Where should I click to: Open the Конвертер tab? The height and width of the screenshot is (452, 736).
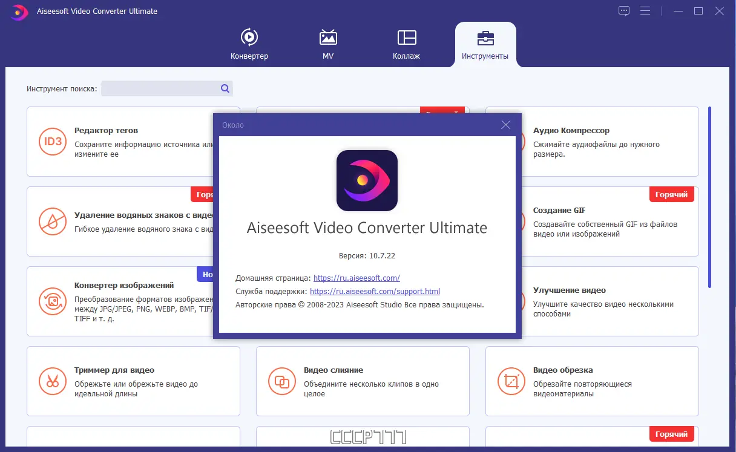coord(249,44)
